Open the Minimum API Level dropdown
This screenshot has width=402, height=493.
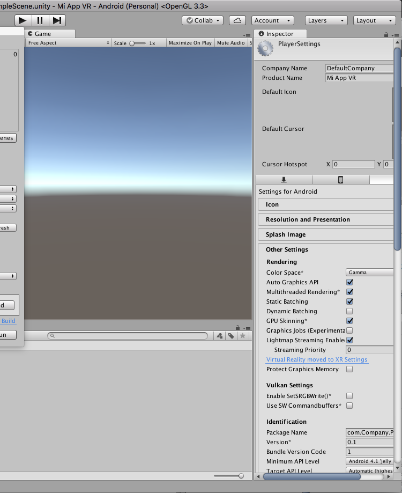click(x=370, y=461)
